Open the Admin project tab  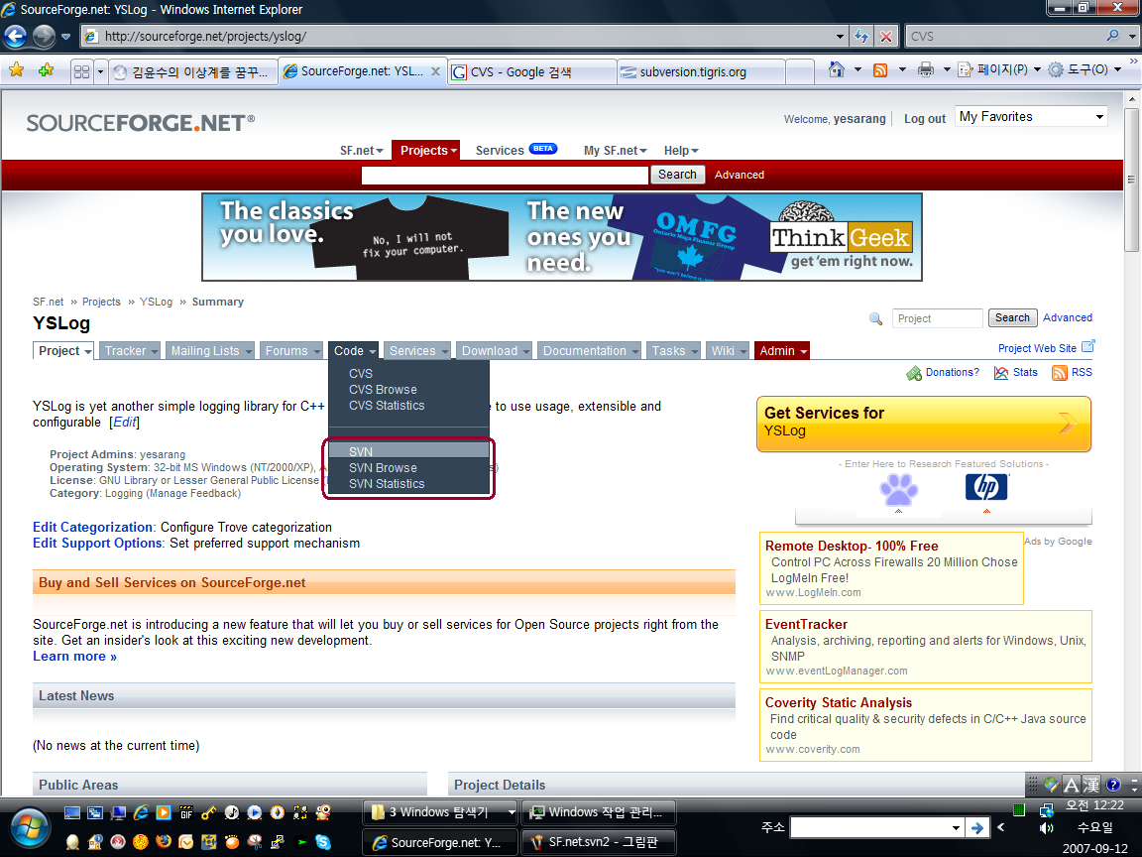782,350
